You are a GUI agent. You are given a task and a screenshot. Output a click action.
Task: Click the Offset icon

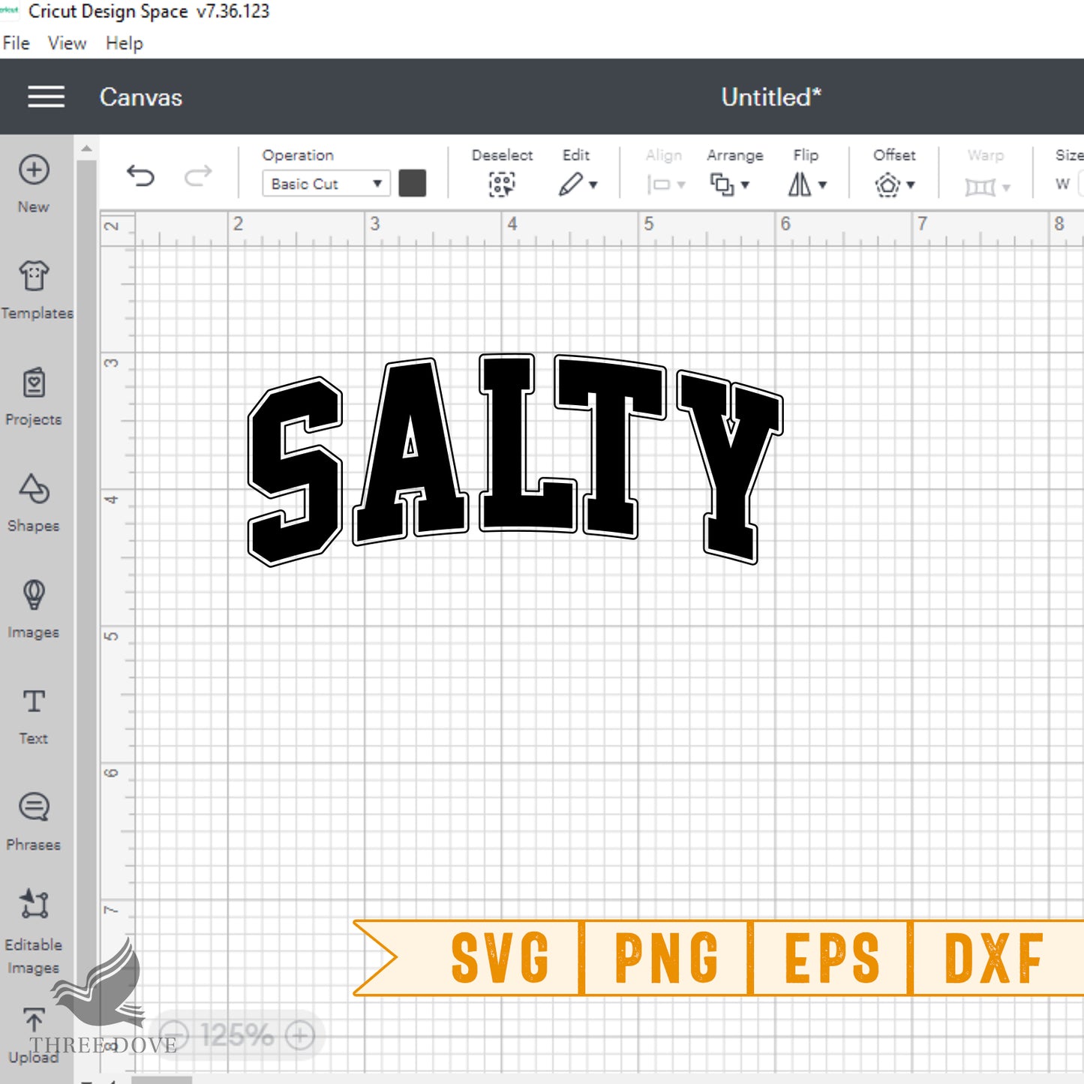click(887, 185)
